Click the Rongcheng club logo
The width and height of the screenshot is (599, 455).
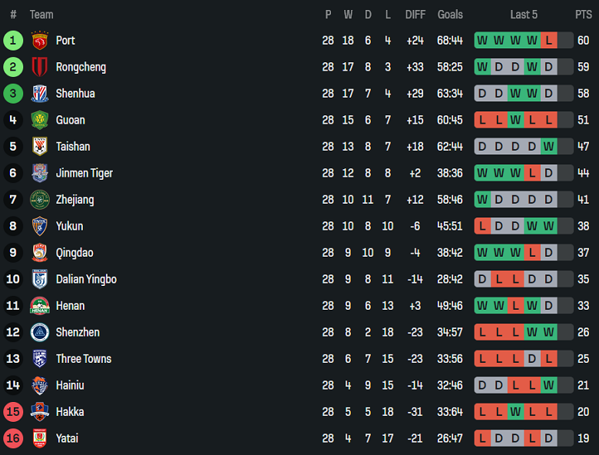(x=40, y=67)
